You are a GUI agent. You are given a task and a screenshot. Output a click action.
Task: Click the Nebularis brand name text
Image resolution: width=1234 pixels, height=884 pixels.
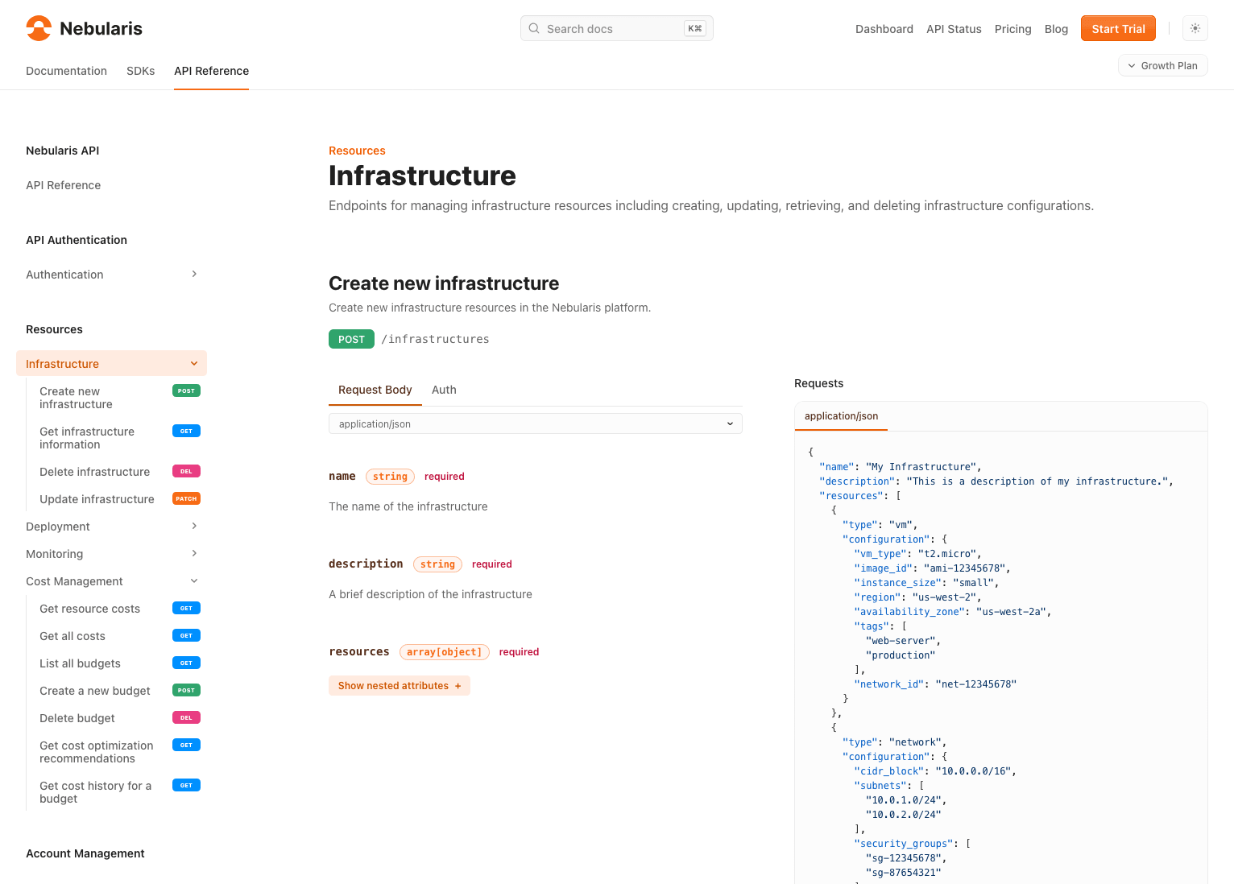pos(101,28)
